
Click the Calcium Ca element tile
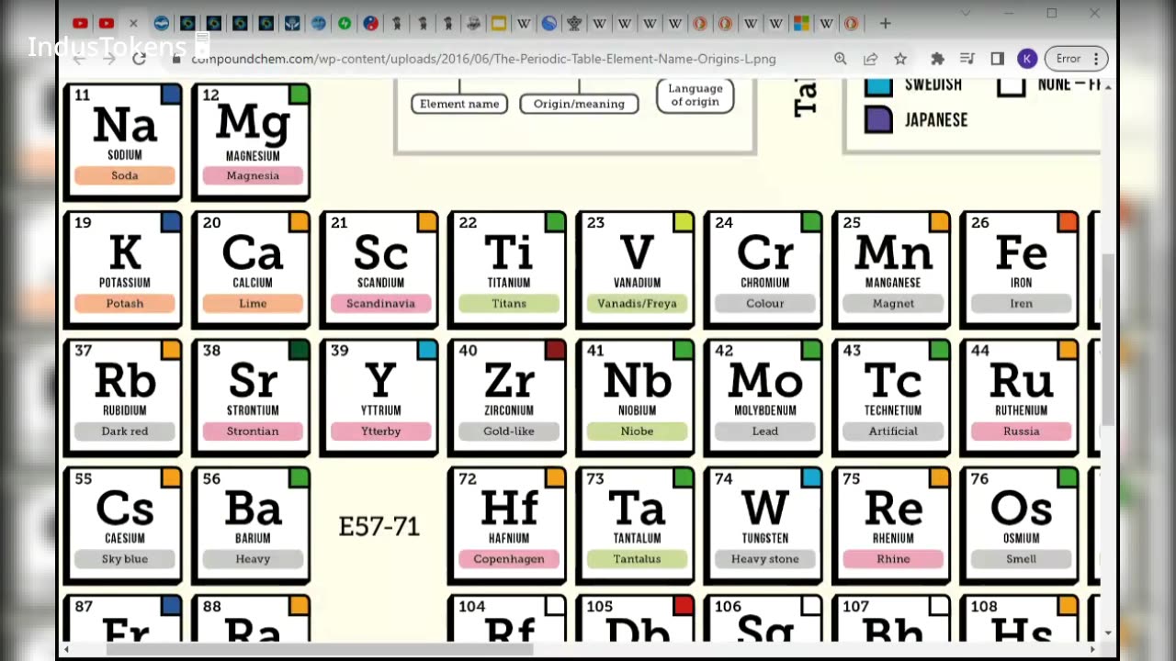251,270
